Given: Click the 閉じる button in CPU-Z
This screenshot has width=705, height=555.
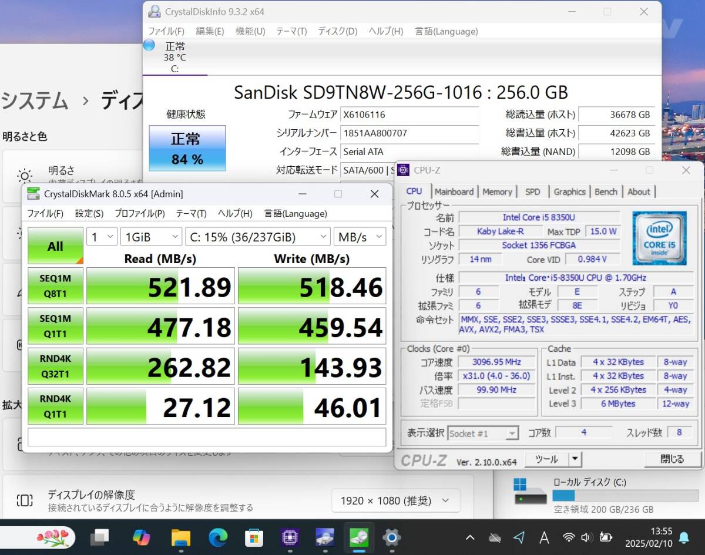Looking at the screenshot, I should [672, 459].
